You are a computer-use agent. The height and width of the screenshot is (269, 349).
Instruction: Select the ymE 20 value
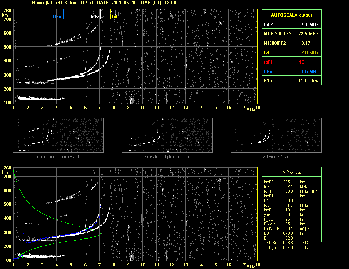287,215
